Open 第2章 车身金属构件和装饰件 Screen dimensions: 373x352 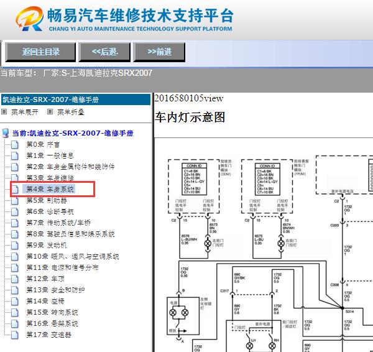pos(70,167)
